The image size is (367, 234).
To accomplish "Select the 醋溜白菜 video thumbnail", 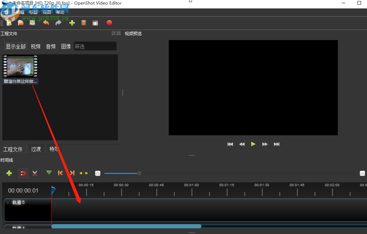I will pos(20,66).
